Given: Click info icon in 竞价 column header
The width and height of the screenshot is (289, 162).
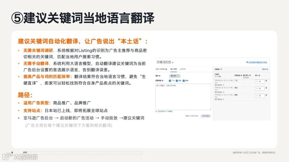Looking at the screenshot, I should [x=259, y=76].
